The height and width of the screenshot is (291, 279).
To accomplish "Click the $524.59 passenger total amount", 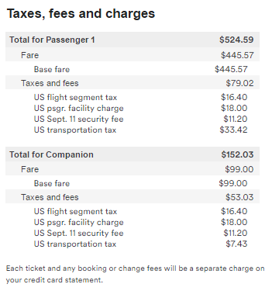I will click(236, 40).
